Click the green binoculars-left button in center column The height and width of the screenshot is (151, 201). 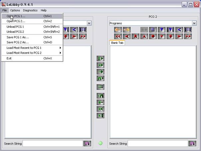(100, 96)
